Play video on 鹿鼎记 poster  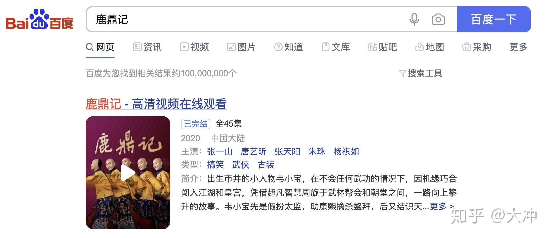(128, 173)
